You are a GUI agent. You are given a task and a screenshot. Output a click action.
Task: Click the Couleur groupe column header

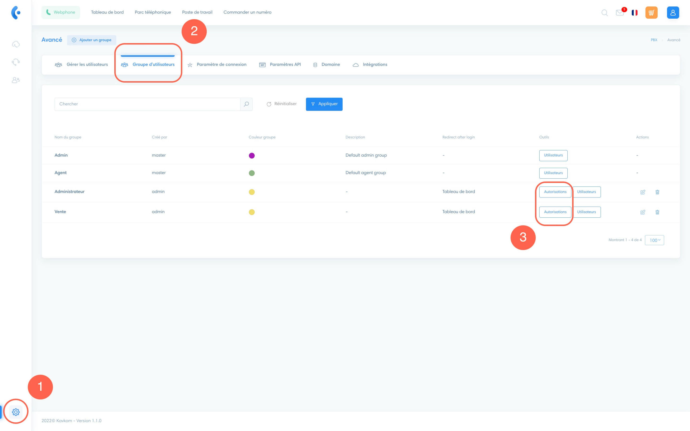coord(262,137)
